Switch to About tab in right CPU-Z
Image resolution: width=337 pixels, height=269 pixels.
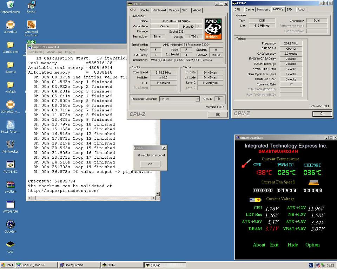(x=301, y=9)
